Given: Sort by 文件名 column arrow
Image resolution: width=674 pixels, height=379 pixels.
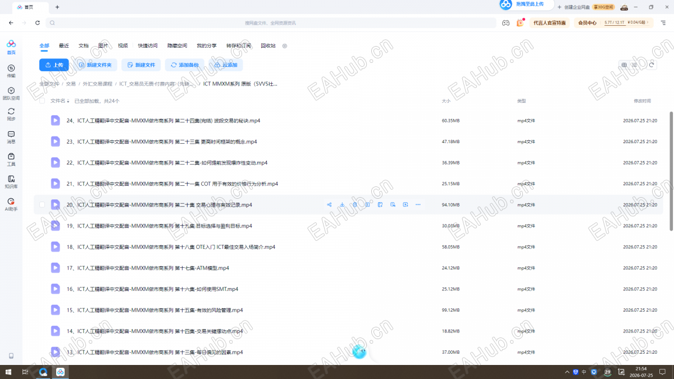Looking at the screenshot, I should pyautogui.click(x=68, y=102).
